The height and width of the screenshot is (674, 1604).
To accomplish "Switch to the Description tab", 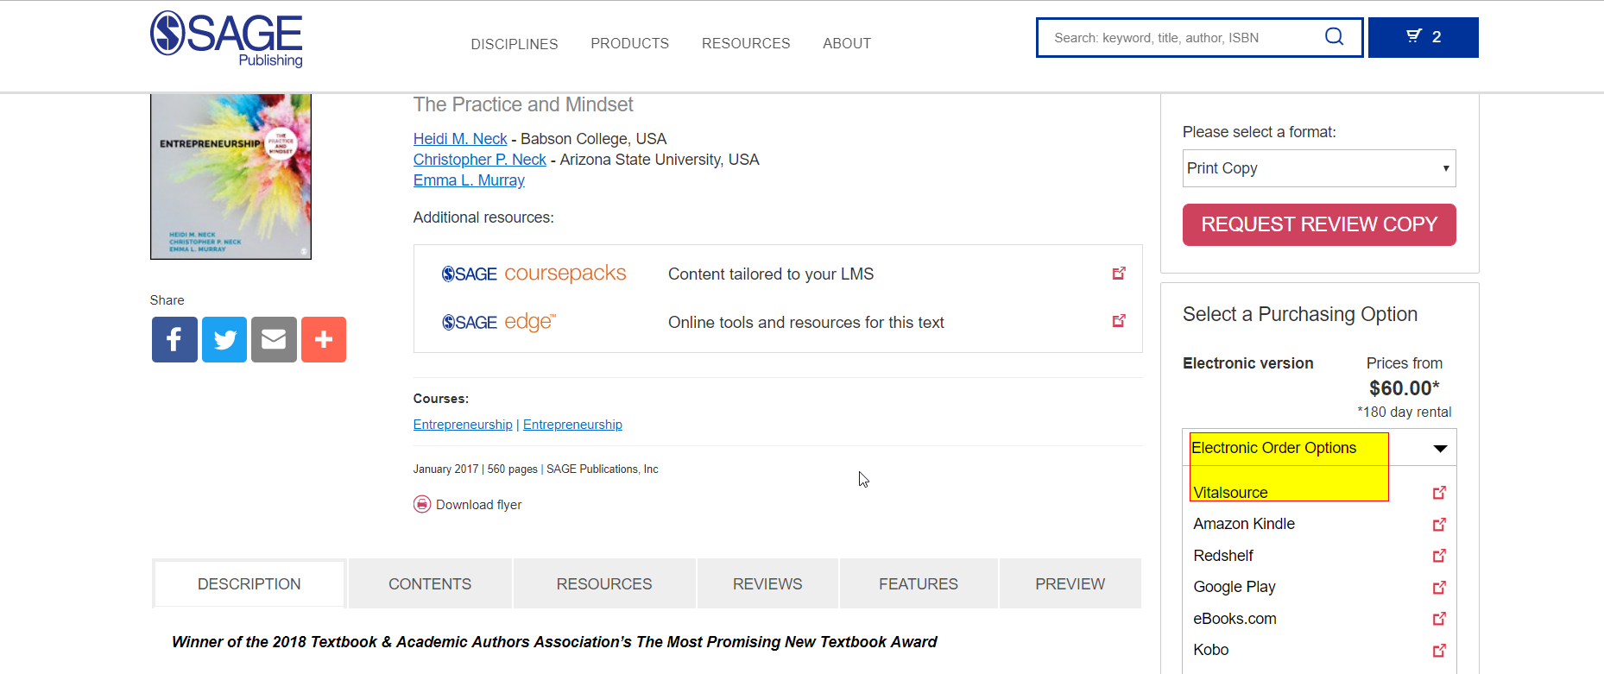I will click(x=249, y=584).
